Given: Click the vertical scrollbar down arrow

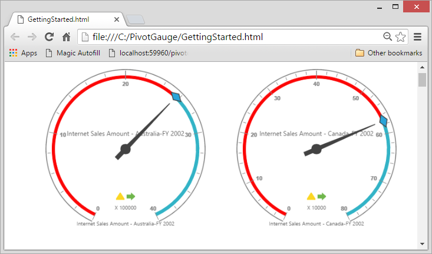Looking at the screenshot, I should pos(422,243).
